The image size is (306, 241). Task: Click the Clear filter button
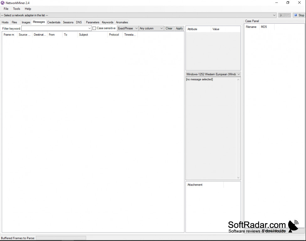point(169,28)
